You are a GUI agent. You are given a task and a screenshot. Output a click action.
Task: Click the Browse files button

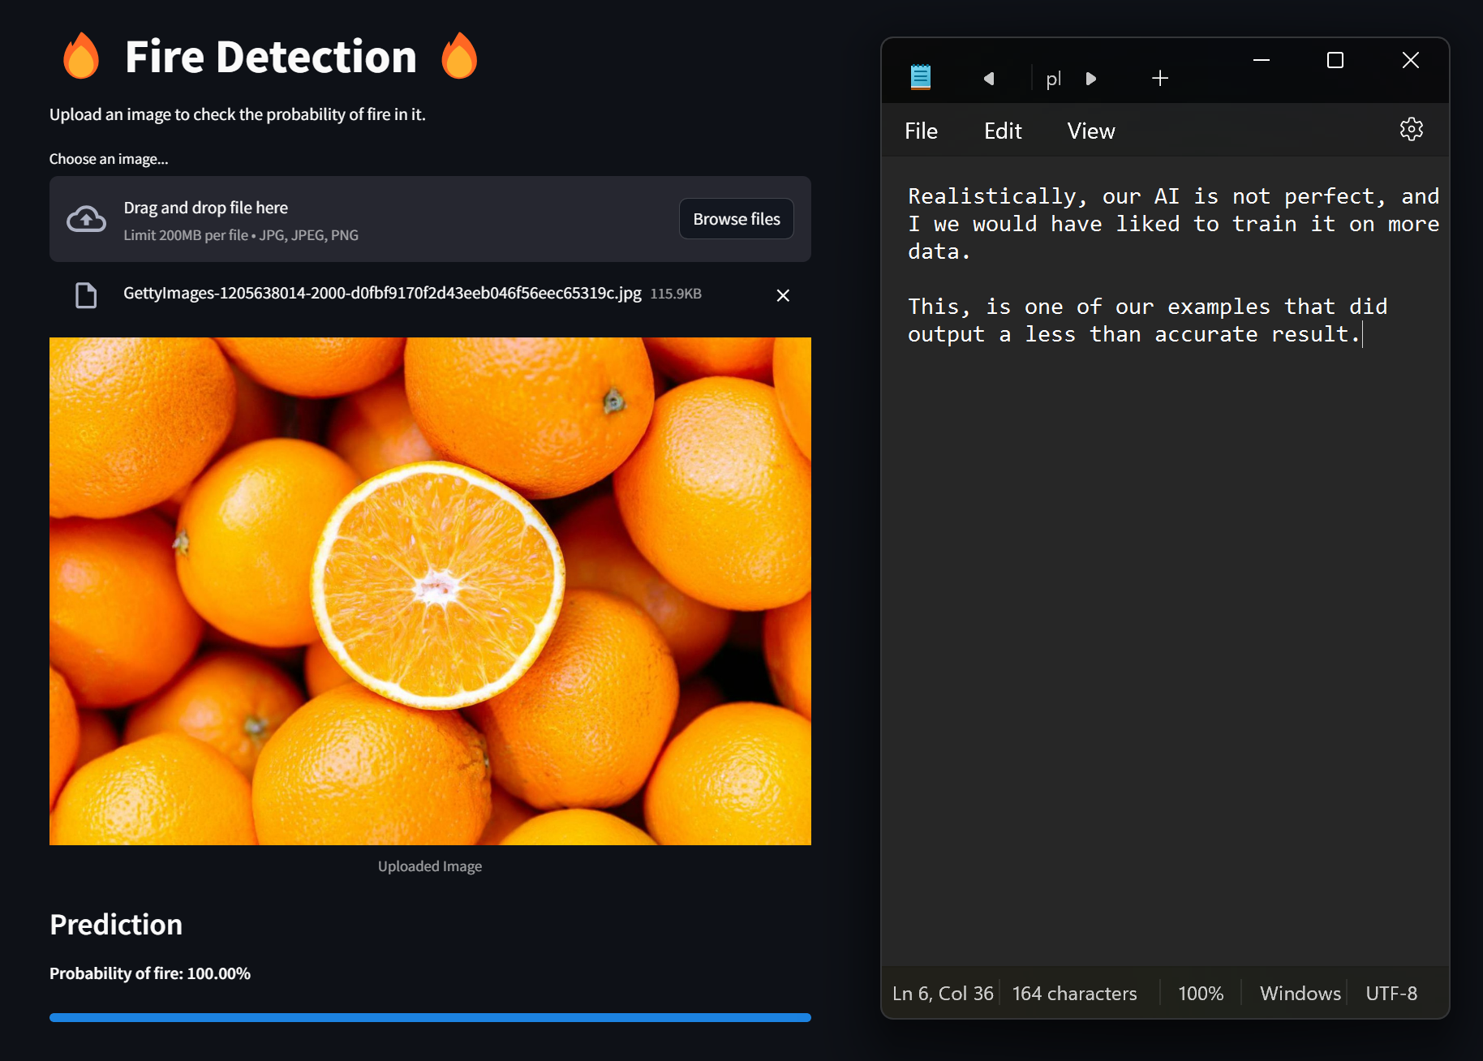[x=737, y=219]
